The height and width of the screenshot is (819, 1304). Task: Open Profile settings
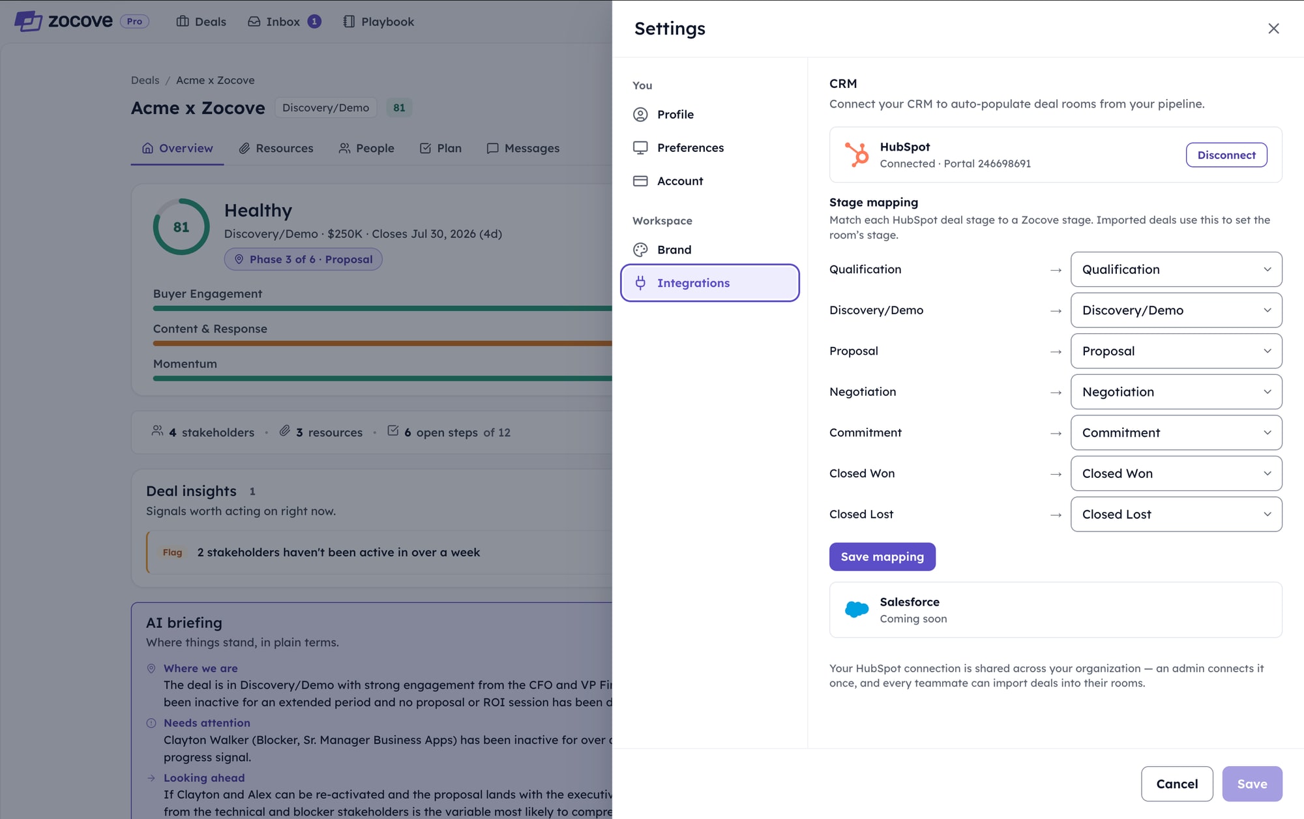pos(709,115)
